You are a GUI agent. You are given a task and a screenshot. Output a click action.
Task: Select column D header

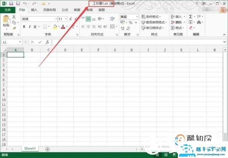point(65,50)
